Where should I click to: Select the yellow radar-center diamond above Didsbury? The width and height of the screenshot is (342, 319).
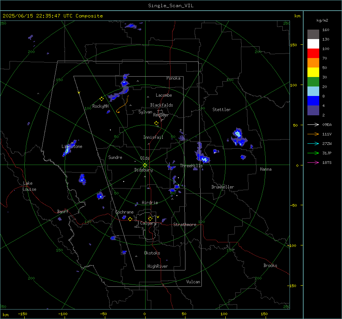pos(145,165)
